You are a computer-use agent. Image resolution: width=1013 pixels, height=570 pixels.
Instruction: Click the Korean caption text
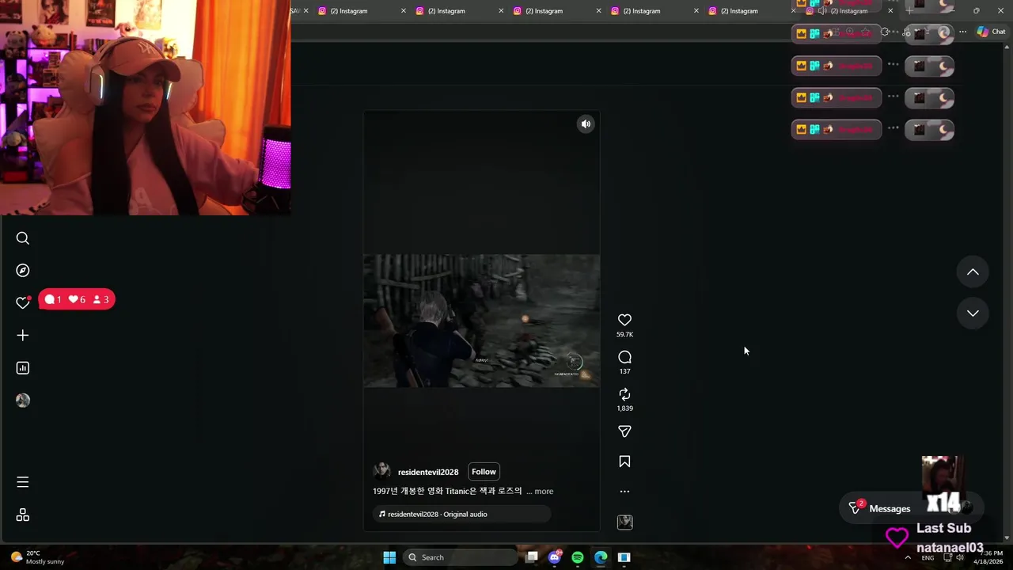click(447, 492)
